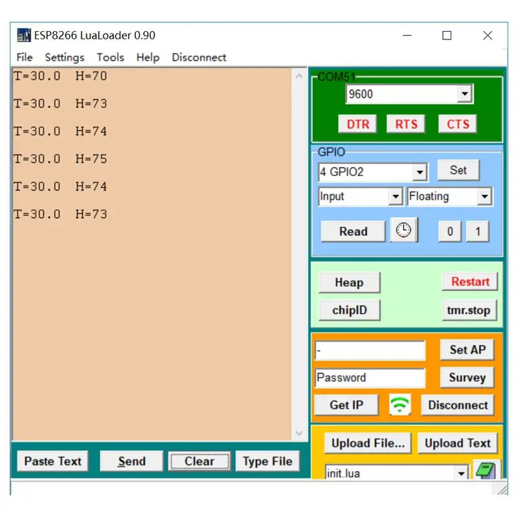The image size is (518, 518).
Task: Click the Get IP button
Action: coord(346,405)
